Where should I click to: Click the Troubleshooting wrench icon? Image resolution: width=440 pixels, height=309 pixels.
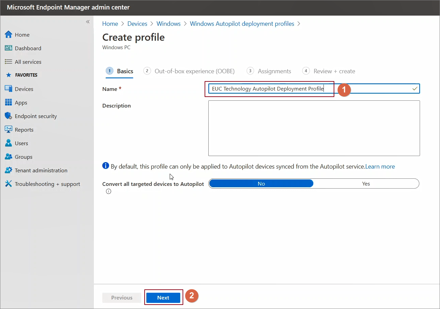coord(8,184)
